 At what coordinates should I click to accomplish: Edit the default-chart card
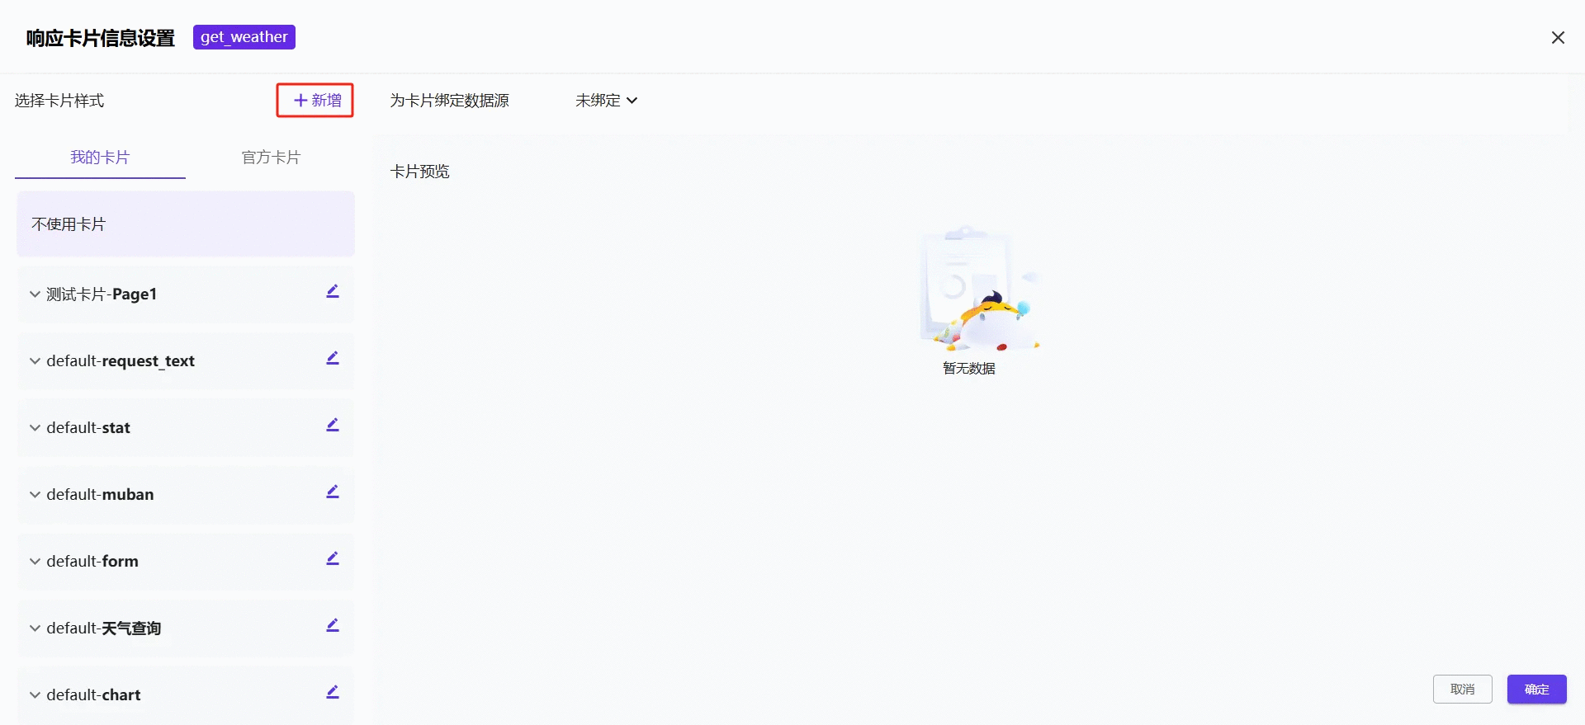pos(333,693)
